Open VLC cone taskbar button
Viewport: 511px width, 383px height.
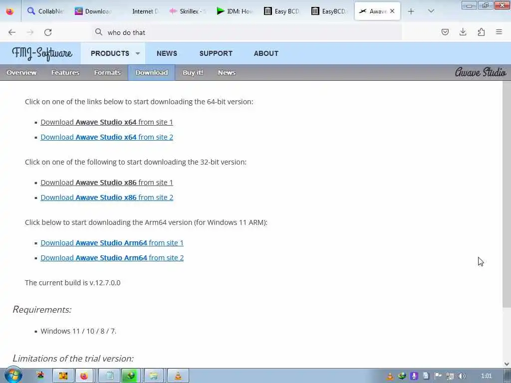click(178, 376)
